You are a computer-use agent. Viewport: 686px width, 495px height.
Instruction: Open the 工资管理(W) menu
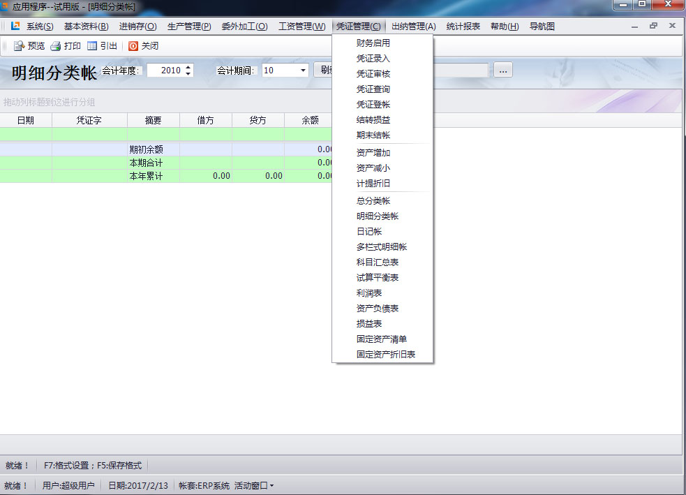(x=302, y=27)
